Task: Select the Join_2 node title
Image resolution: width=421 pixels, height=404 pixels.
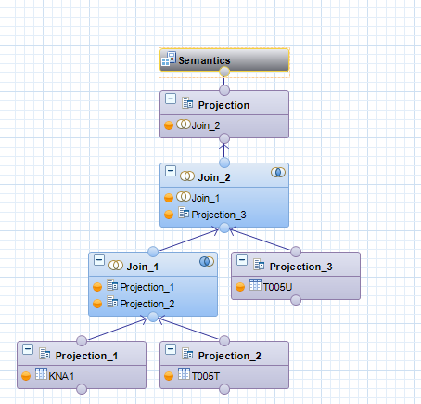Action: tap(214, 177)
